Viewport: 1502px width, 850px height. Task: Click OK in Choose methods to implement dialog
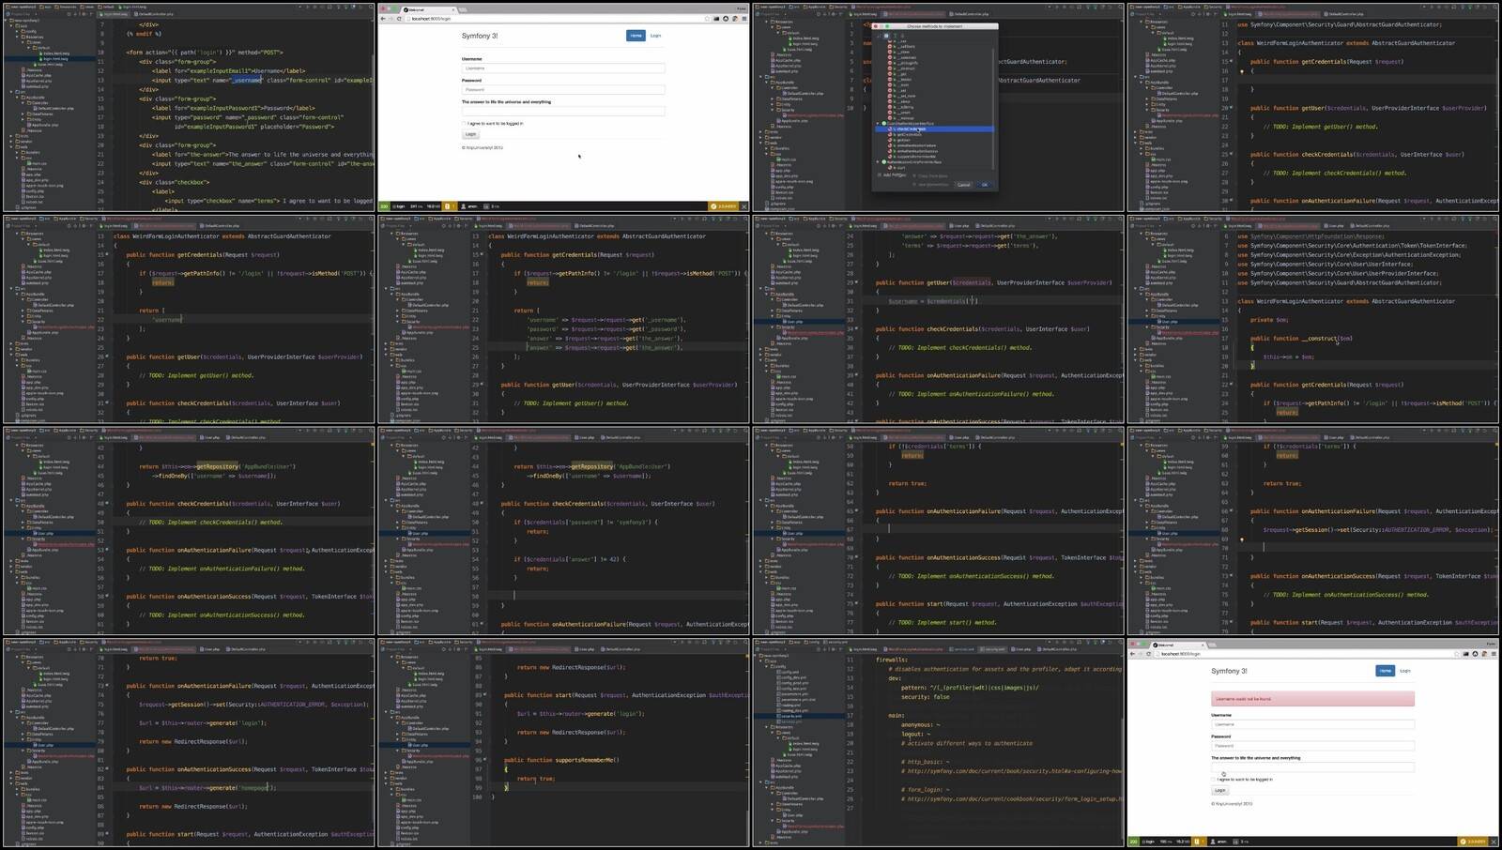(984, 185)
